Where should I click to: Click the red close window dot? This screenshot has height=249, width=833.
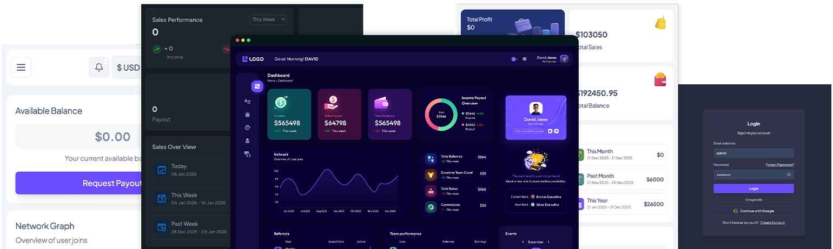click(x=237, y=40)
